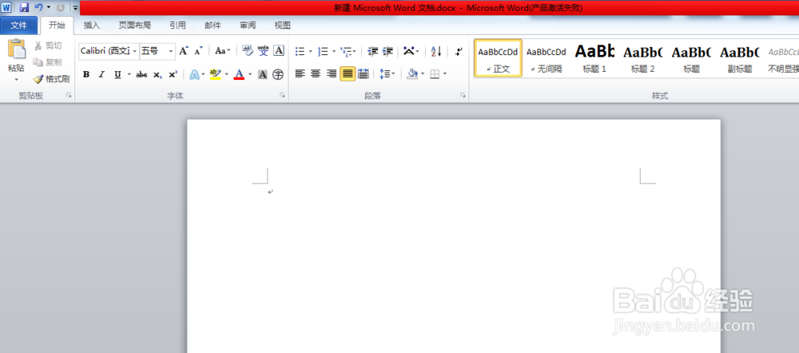Click the Text Effects glowing A icon

(194, 74)
